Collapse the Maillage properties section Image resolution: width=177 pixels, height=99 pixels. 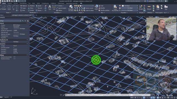click(27, 55)
